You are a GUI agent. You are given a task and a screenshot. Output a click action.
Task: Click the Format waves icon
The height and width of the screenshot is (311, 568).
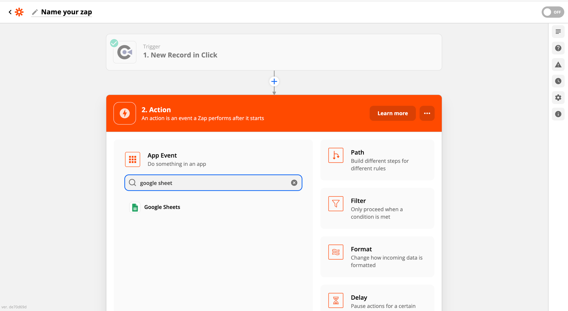(336, 252)
